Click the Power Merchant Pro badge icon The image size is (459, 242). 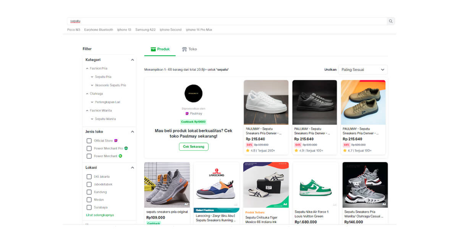[x=126, y=148]
